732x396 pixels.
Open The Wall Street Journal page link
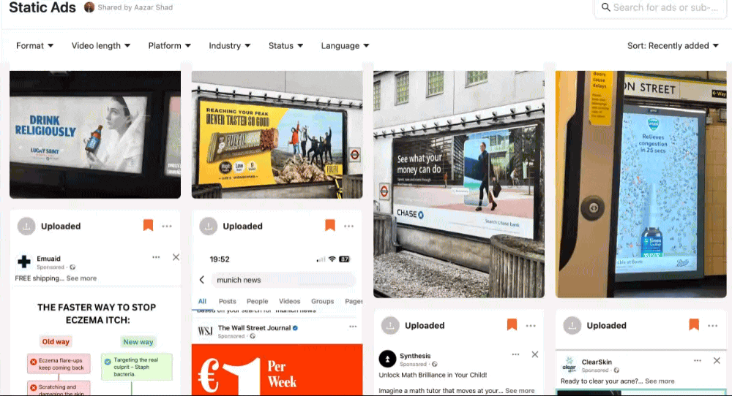(x=254, y=328)
